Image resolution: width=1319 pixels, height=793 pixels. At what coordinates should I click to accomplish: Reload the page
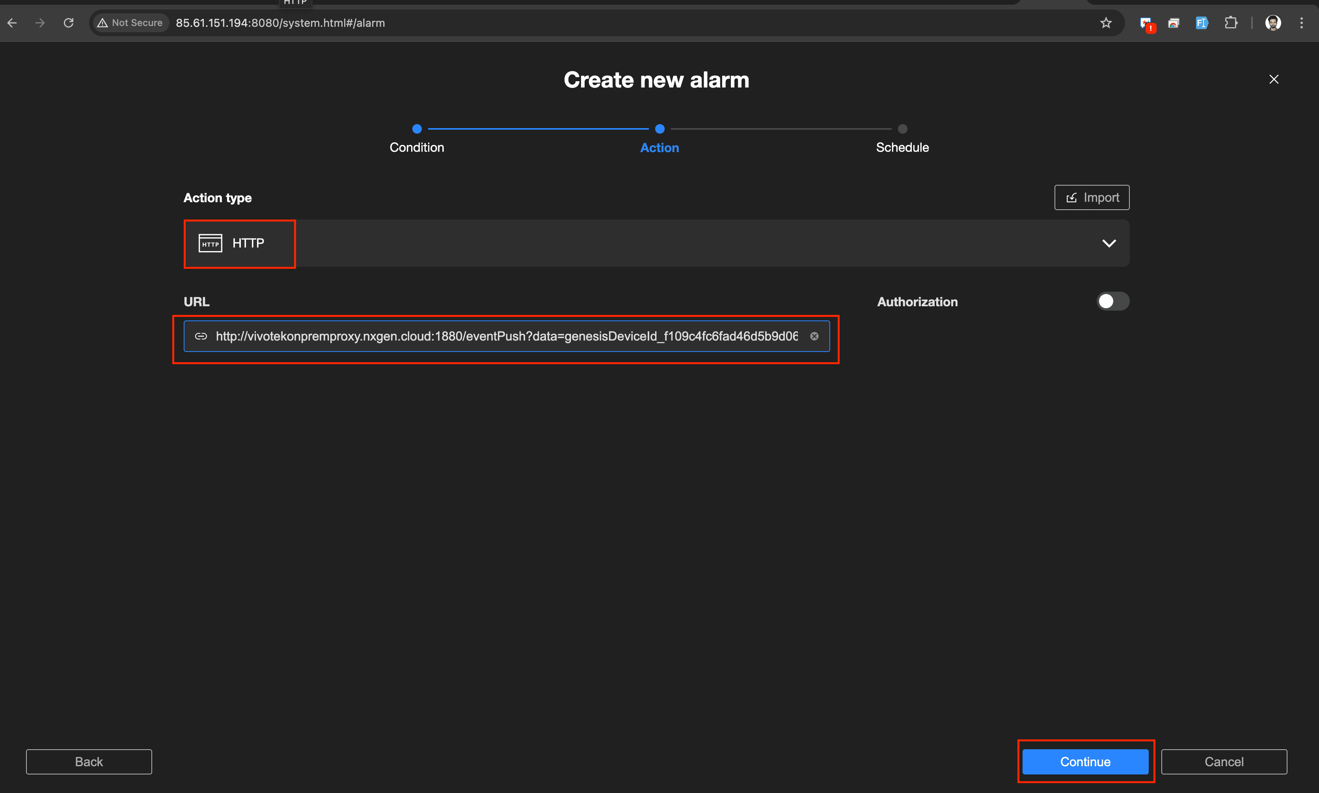coord(69,23)
